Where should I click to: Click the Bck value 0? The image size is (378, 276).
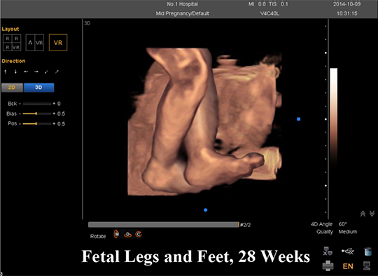[59, 104]
